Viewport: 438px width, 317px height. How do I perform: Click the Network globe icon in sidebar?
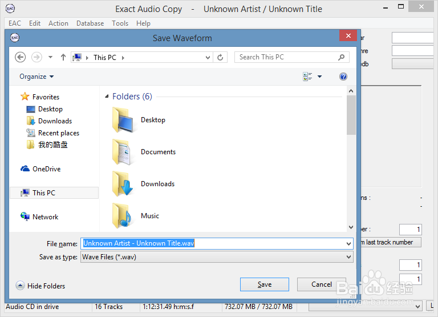[25, 216]
